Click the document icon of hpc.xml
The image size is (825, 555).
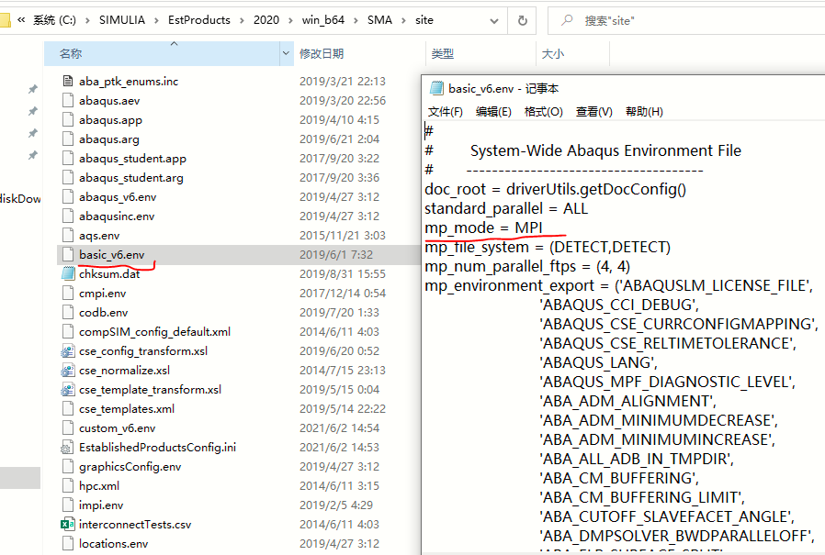click(x=67, y=485)
